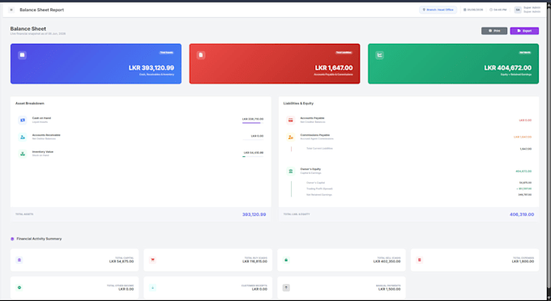This screenshot has width=551, height=301.
Task: Select the Accounts Receivable label
Action: 46,135
